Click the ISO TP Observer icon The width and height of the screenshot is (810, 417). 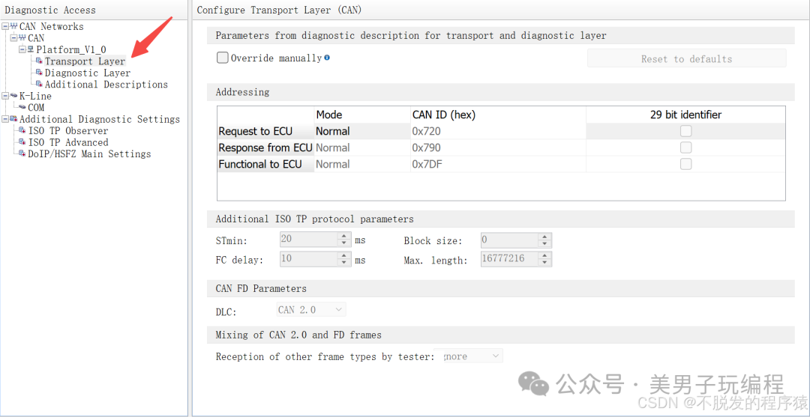[x=22, y=131]
